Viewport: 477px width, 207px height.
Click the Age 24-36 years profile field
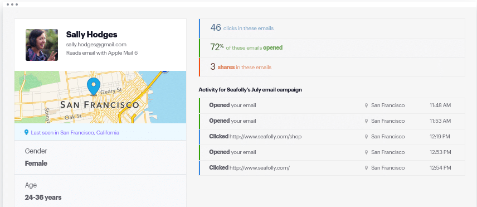(100, 191)
